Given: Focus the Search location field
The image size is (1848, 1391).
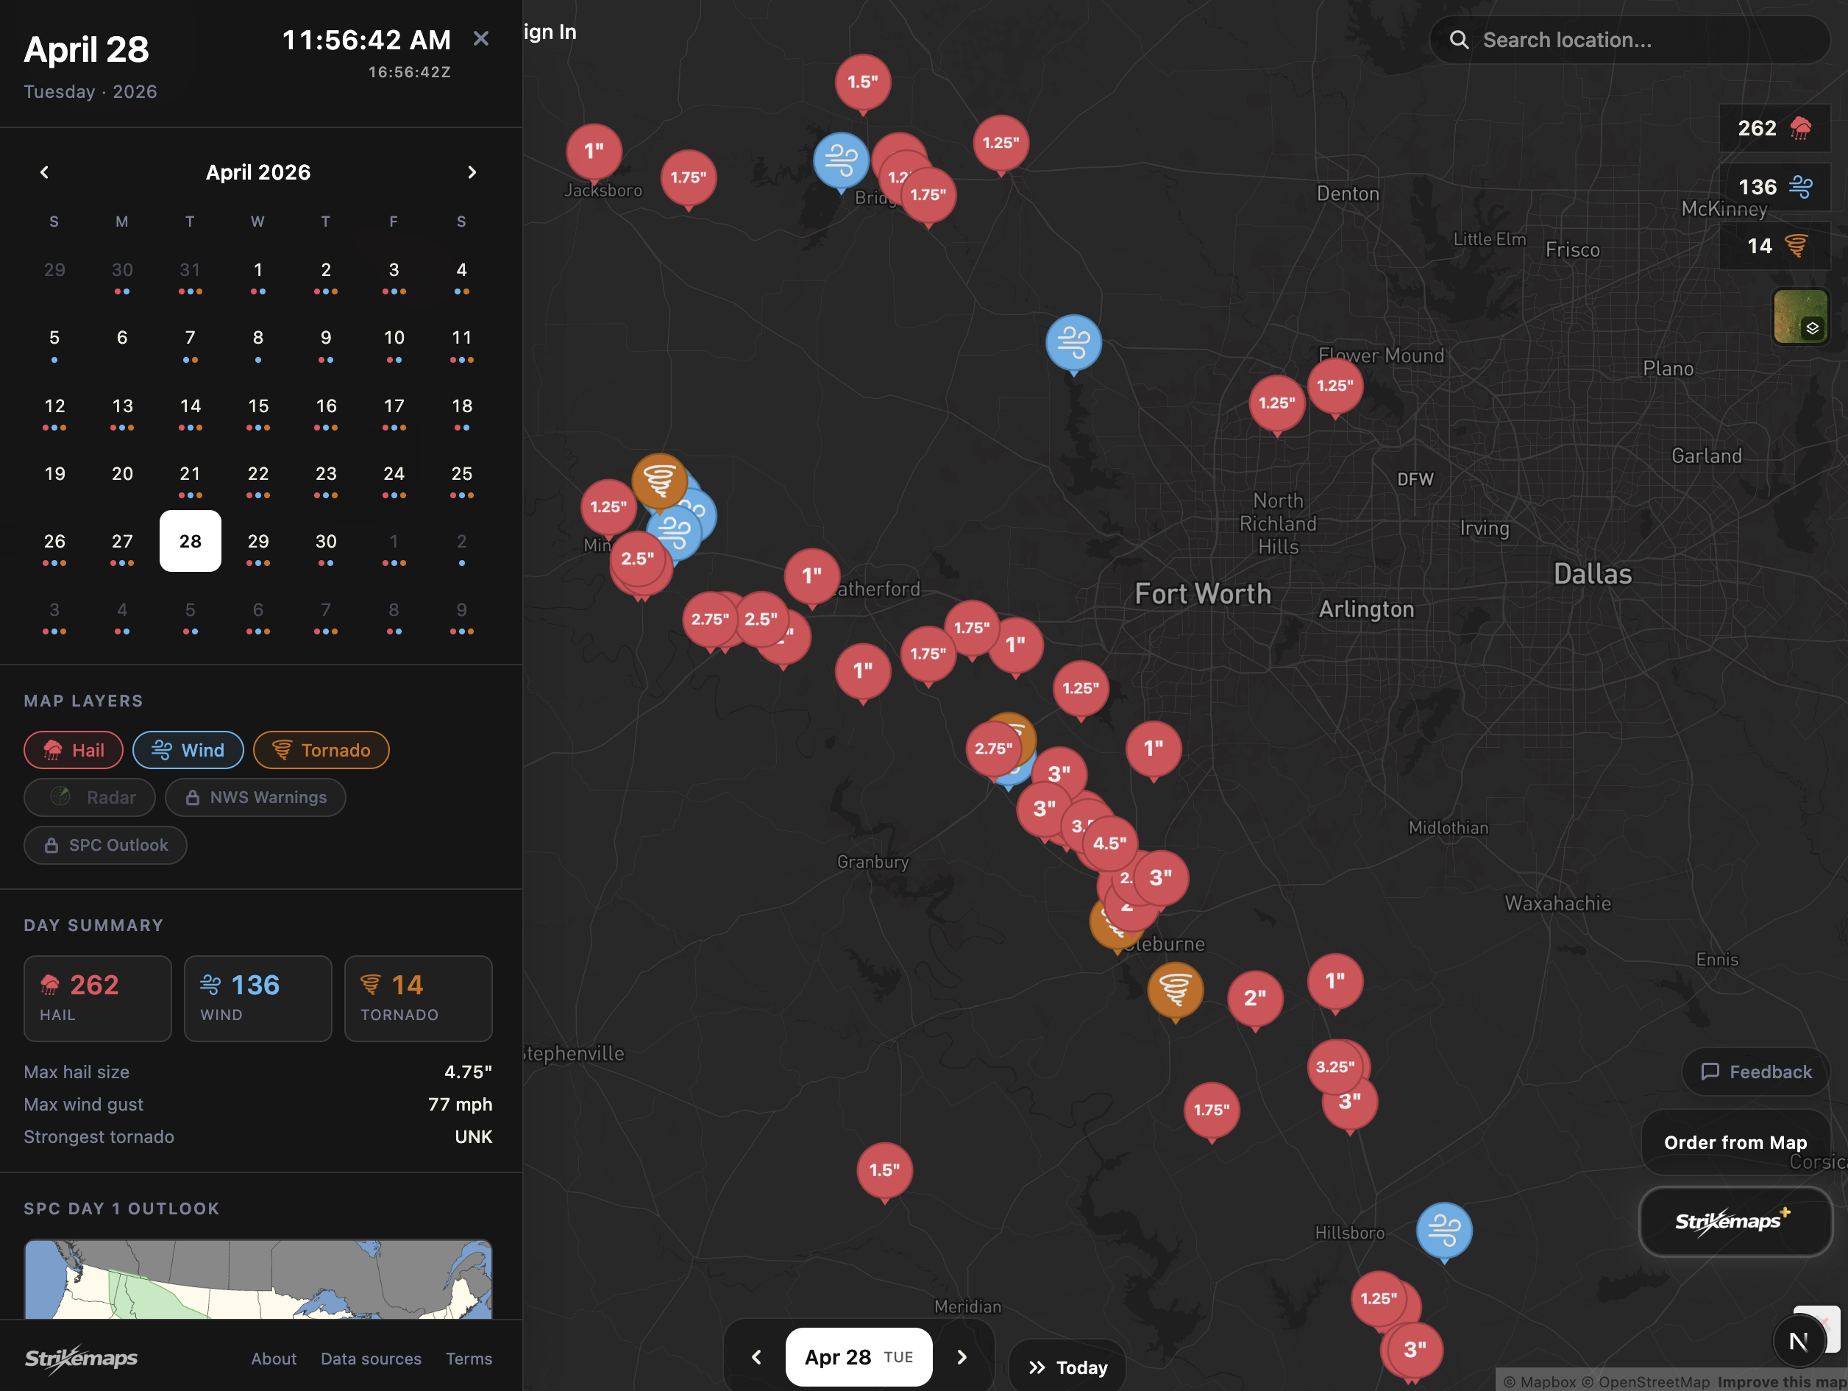Looking at the screenshot, I should (1629, 40).
